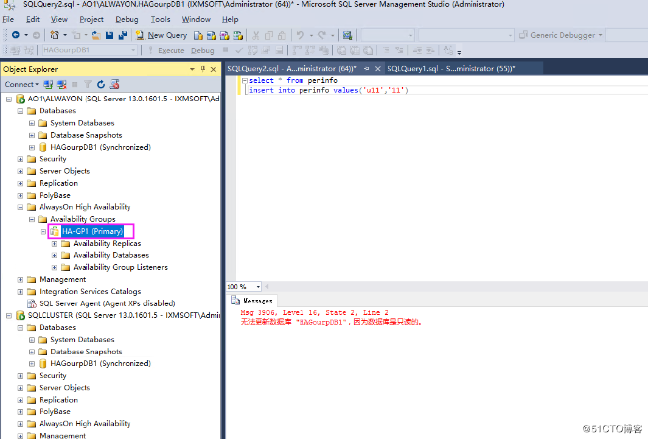This screenshot has width=648, height=439.
Task: Refresh Object Explorer with the refresh icon
Action: pos(101,84)
